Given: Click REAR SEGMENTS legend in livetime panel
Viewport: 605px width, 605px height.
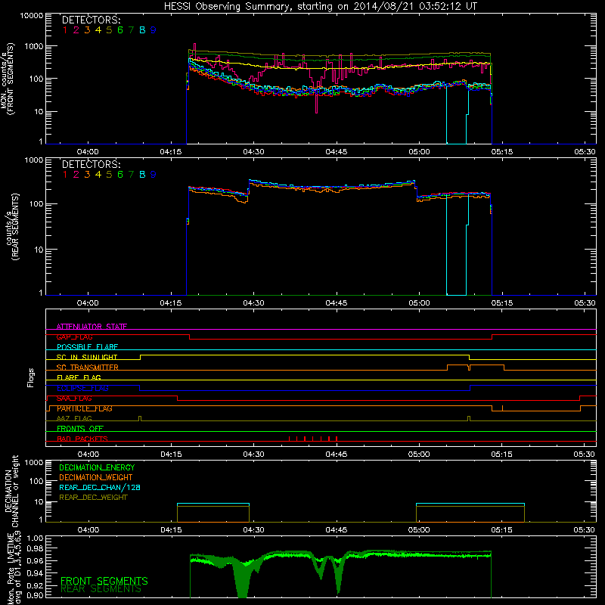Looking at the screenshot, I should [x=101, y=589].
